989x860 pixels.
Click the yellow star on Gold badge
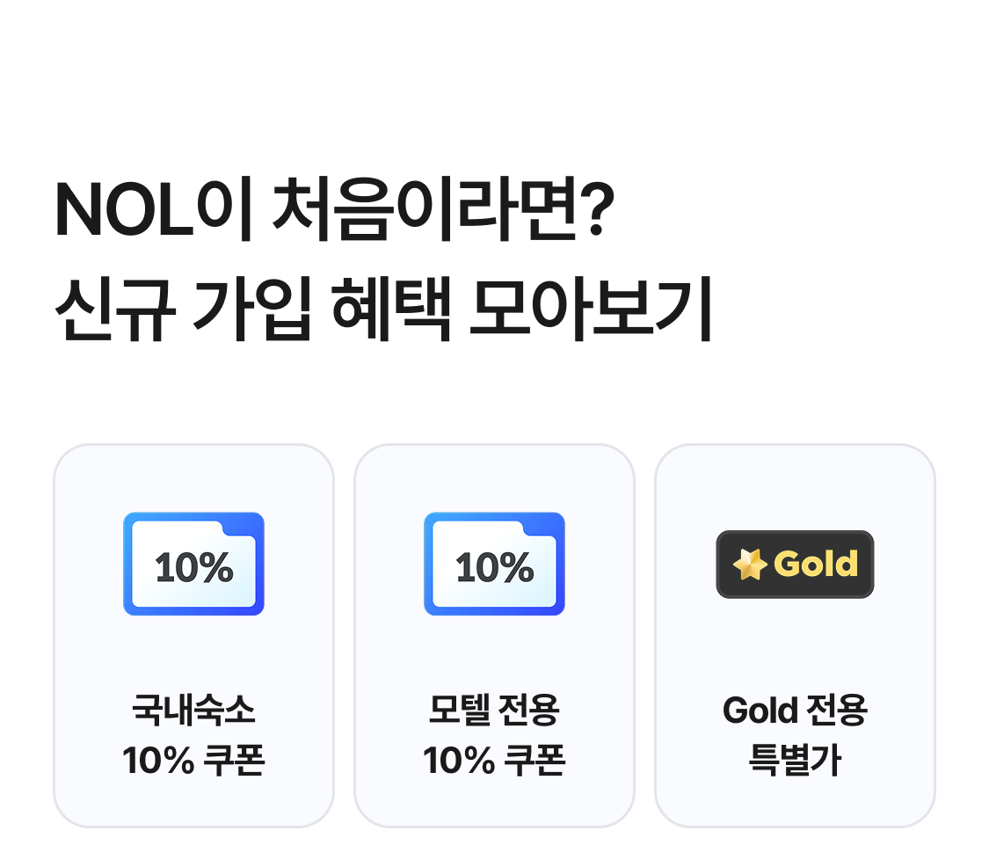coord(750,565)
